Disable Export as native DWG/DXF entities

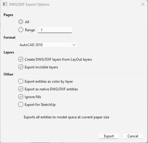[21, 89]
